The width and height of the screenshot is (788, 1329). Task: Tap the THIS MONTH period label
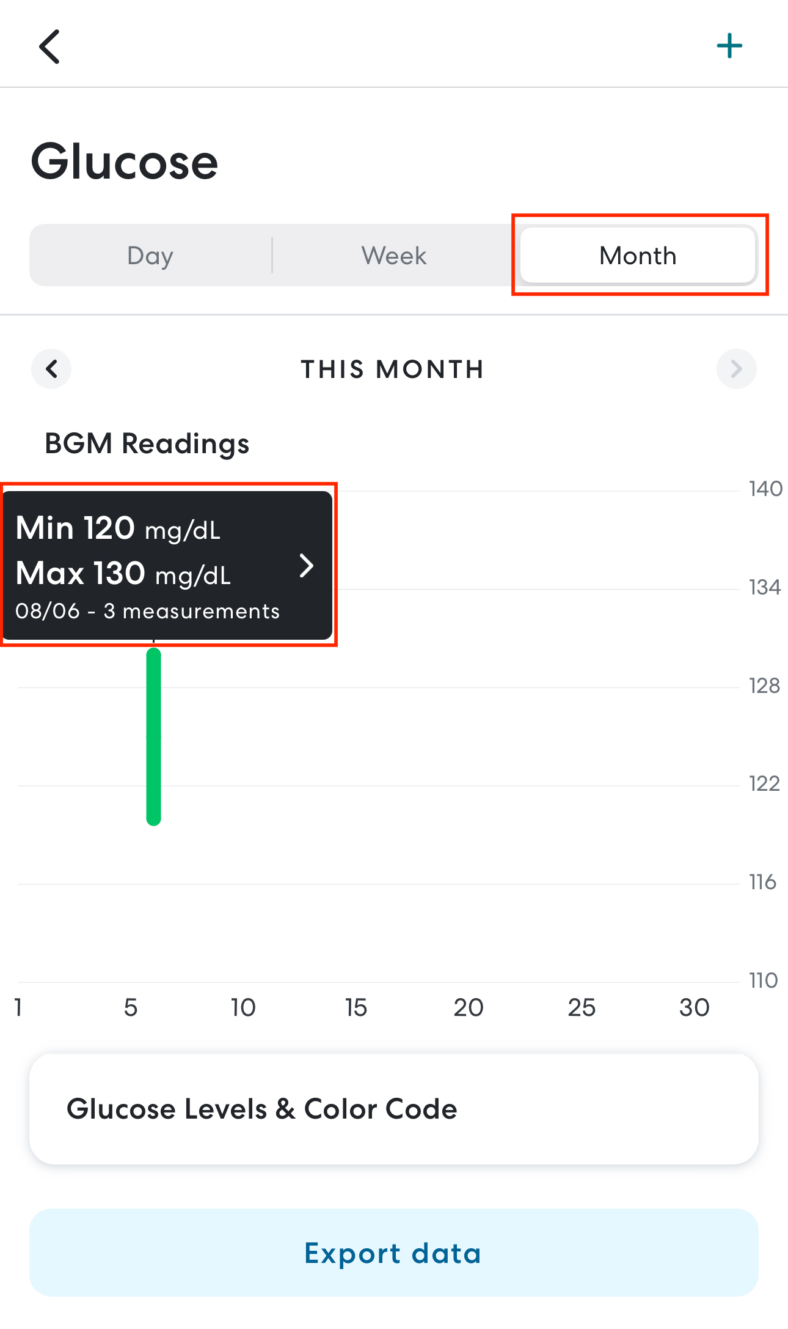(x=393, y=369)
